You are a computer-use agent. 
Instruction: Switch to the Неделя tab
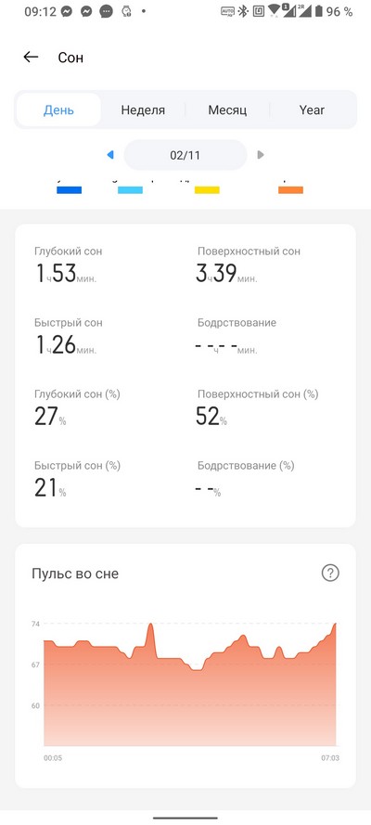click(x=143, y=110)
